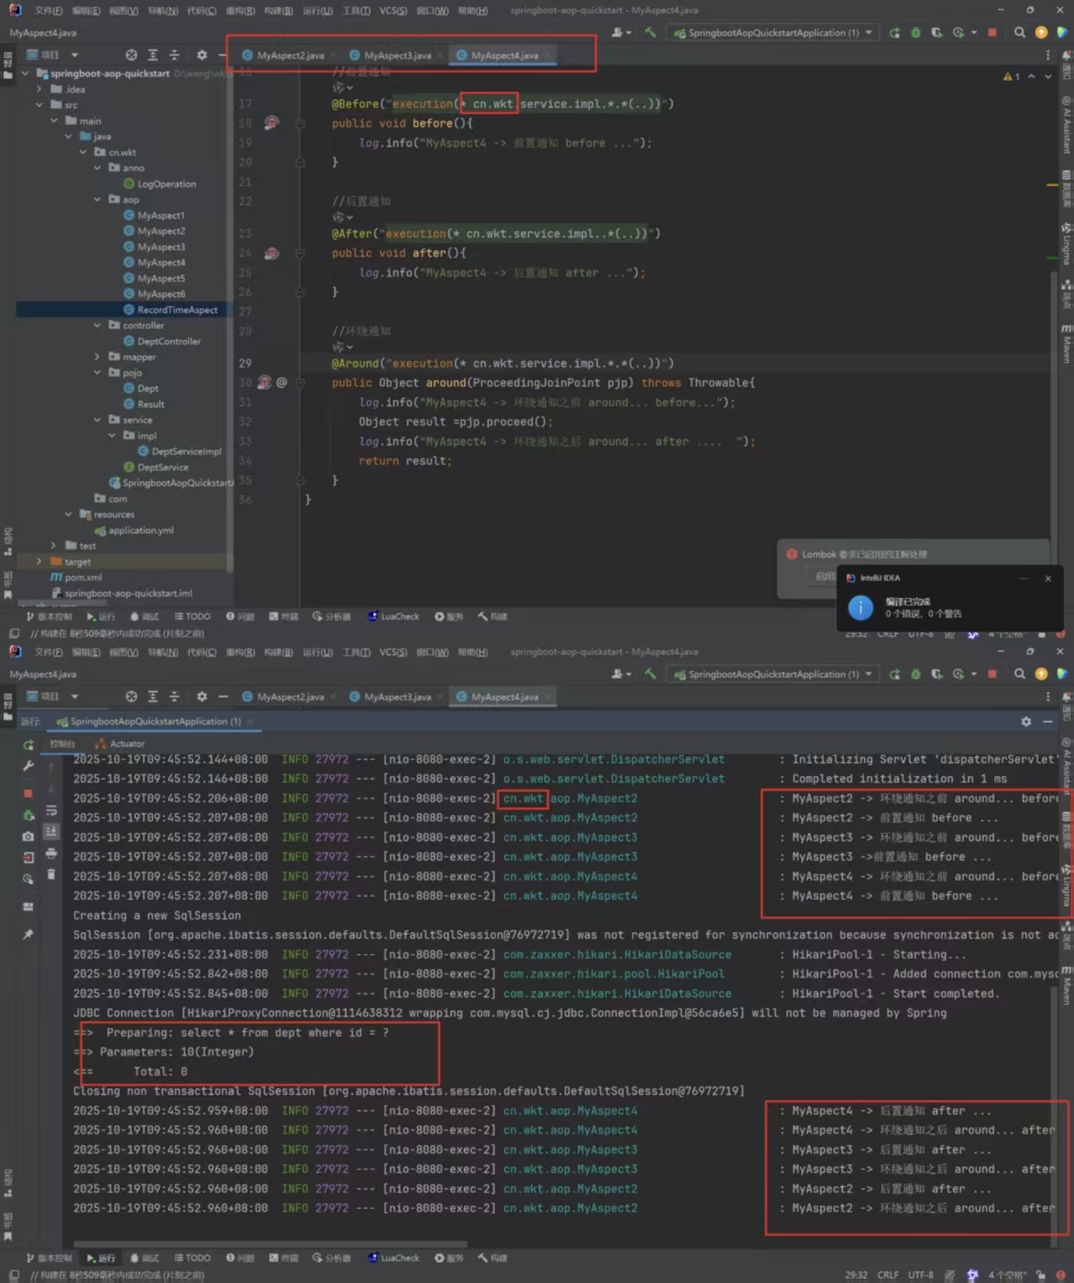The image size is (1074, 1283).
Task: Expand the target folder in project tree
Action: tap(39, 562)
